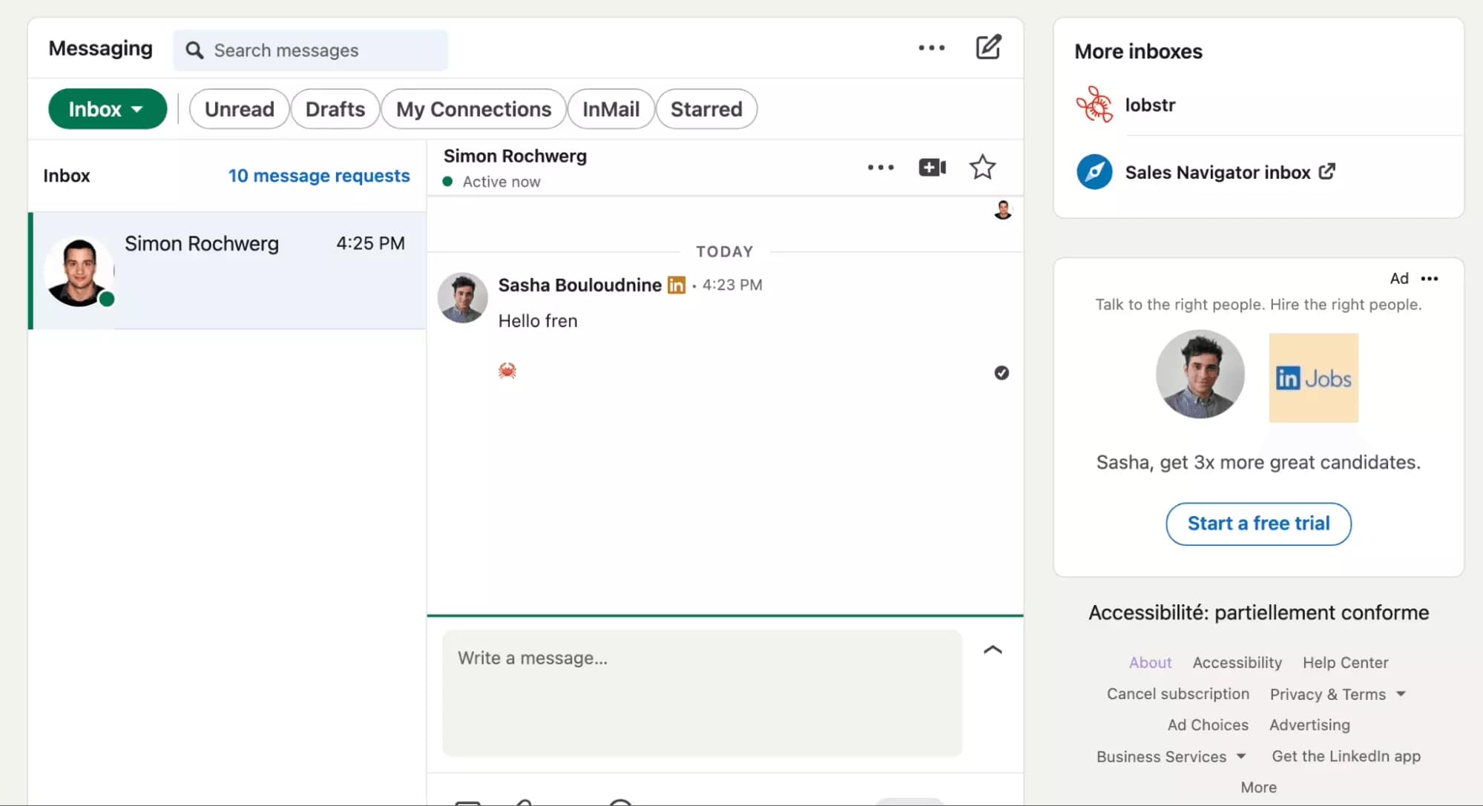Viewport: 1483px width, 806px height.
Task: Click the Start a free trial button
Action: 1257,523
